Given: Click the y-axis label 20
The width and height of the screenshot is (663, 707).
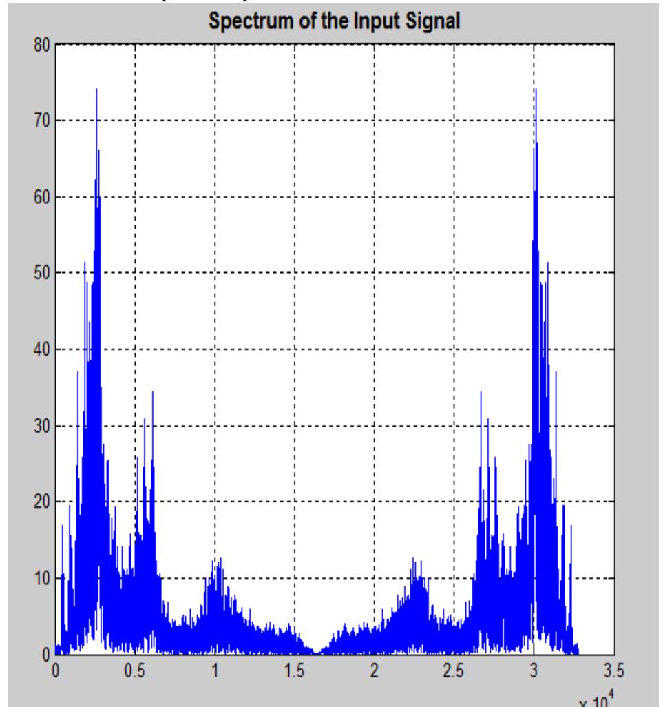Looking at the screenshot, I should click(42, 502).
